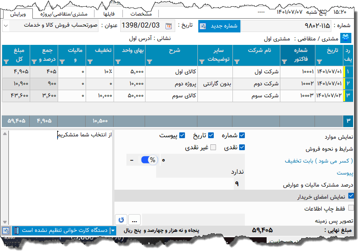358x251 pixels.
Task: Click the attachment field ندارد
Action: 201,171
